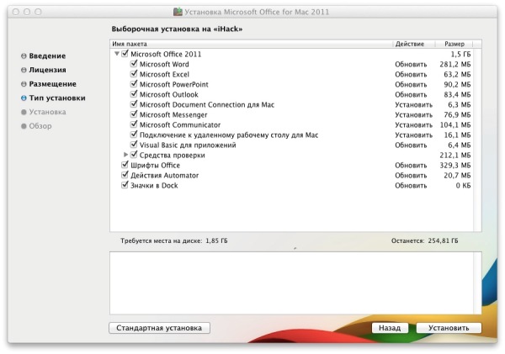This screenshot has height=354, width=505.
Task: Click the Действие column header
Action: click(414, 44)
